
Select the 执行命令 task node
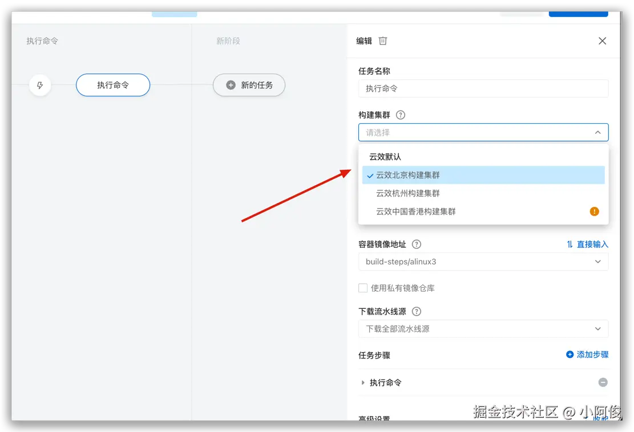pos(113,85)
